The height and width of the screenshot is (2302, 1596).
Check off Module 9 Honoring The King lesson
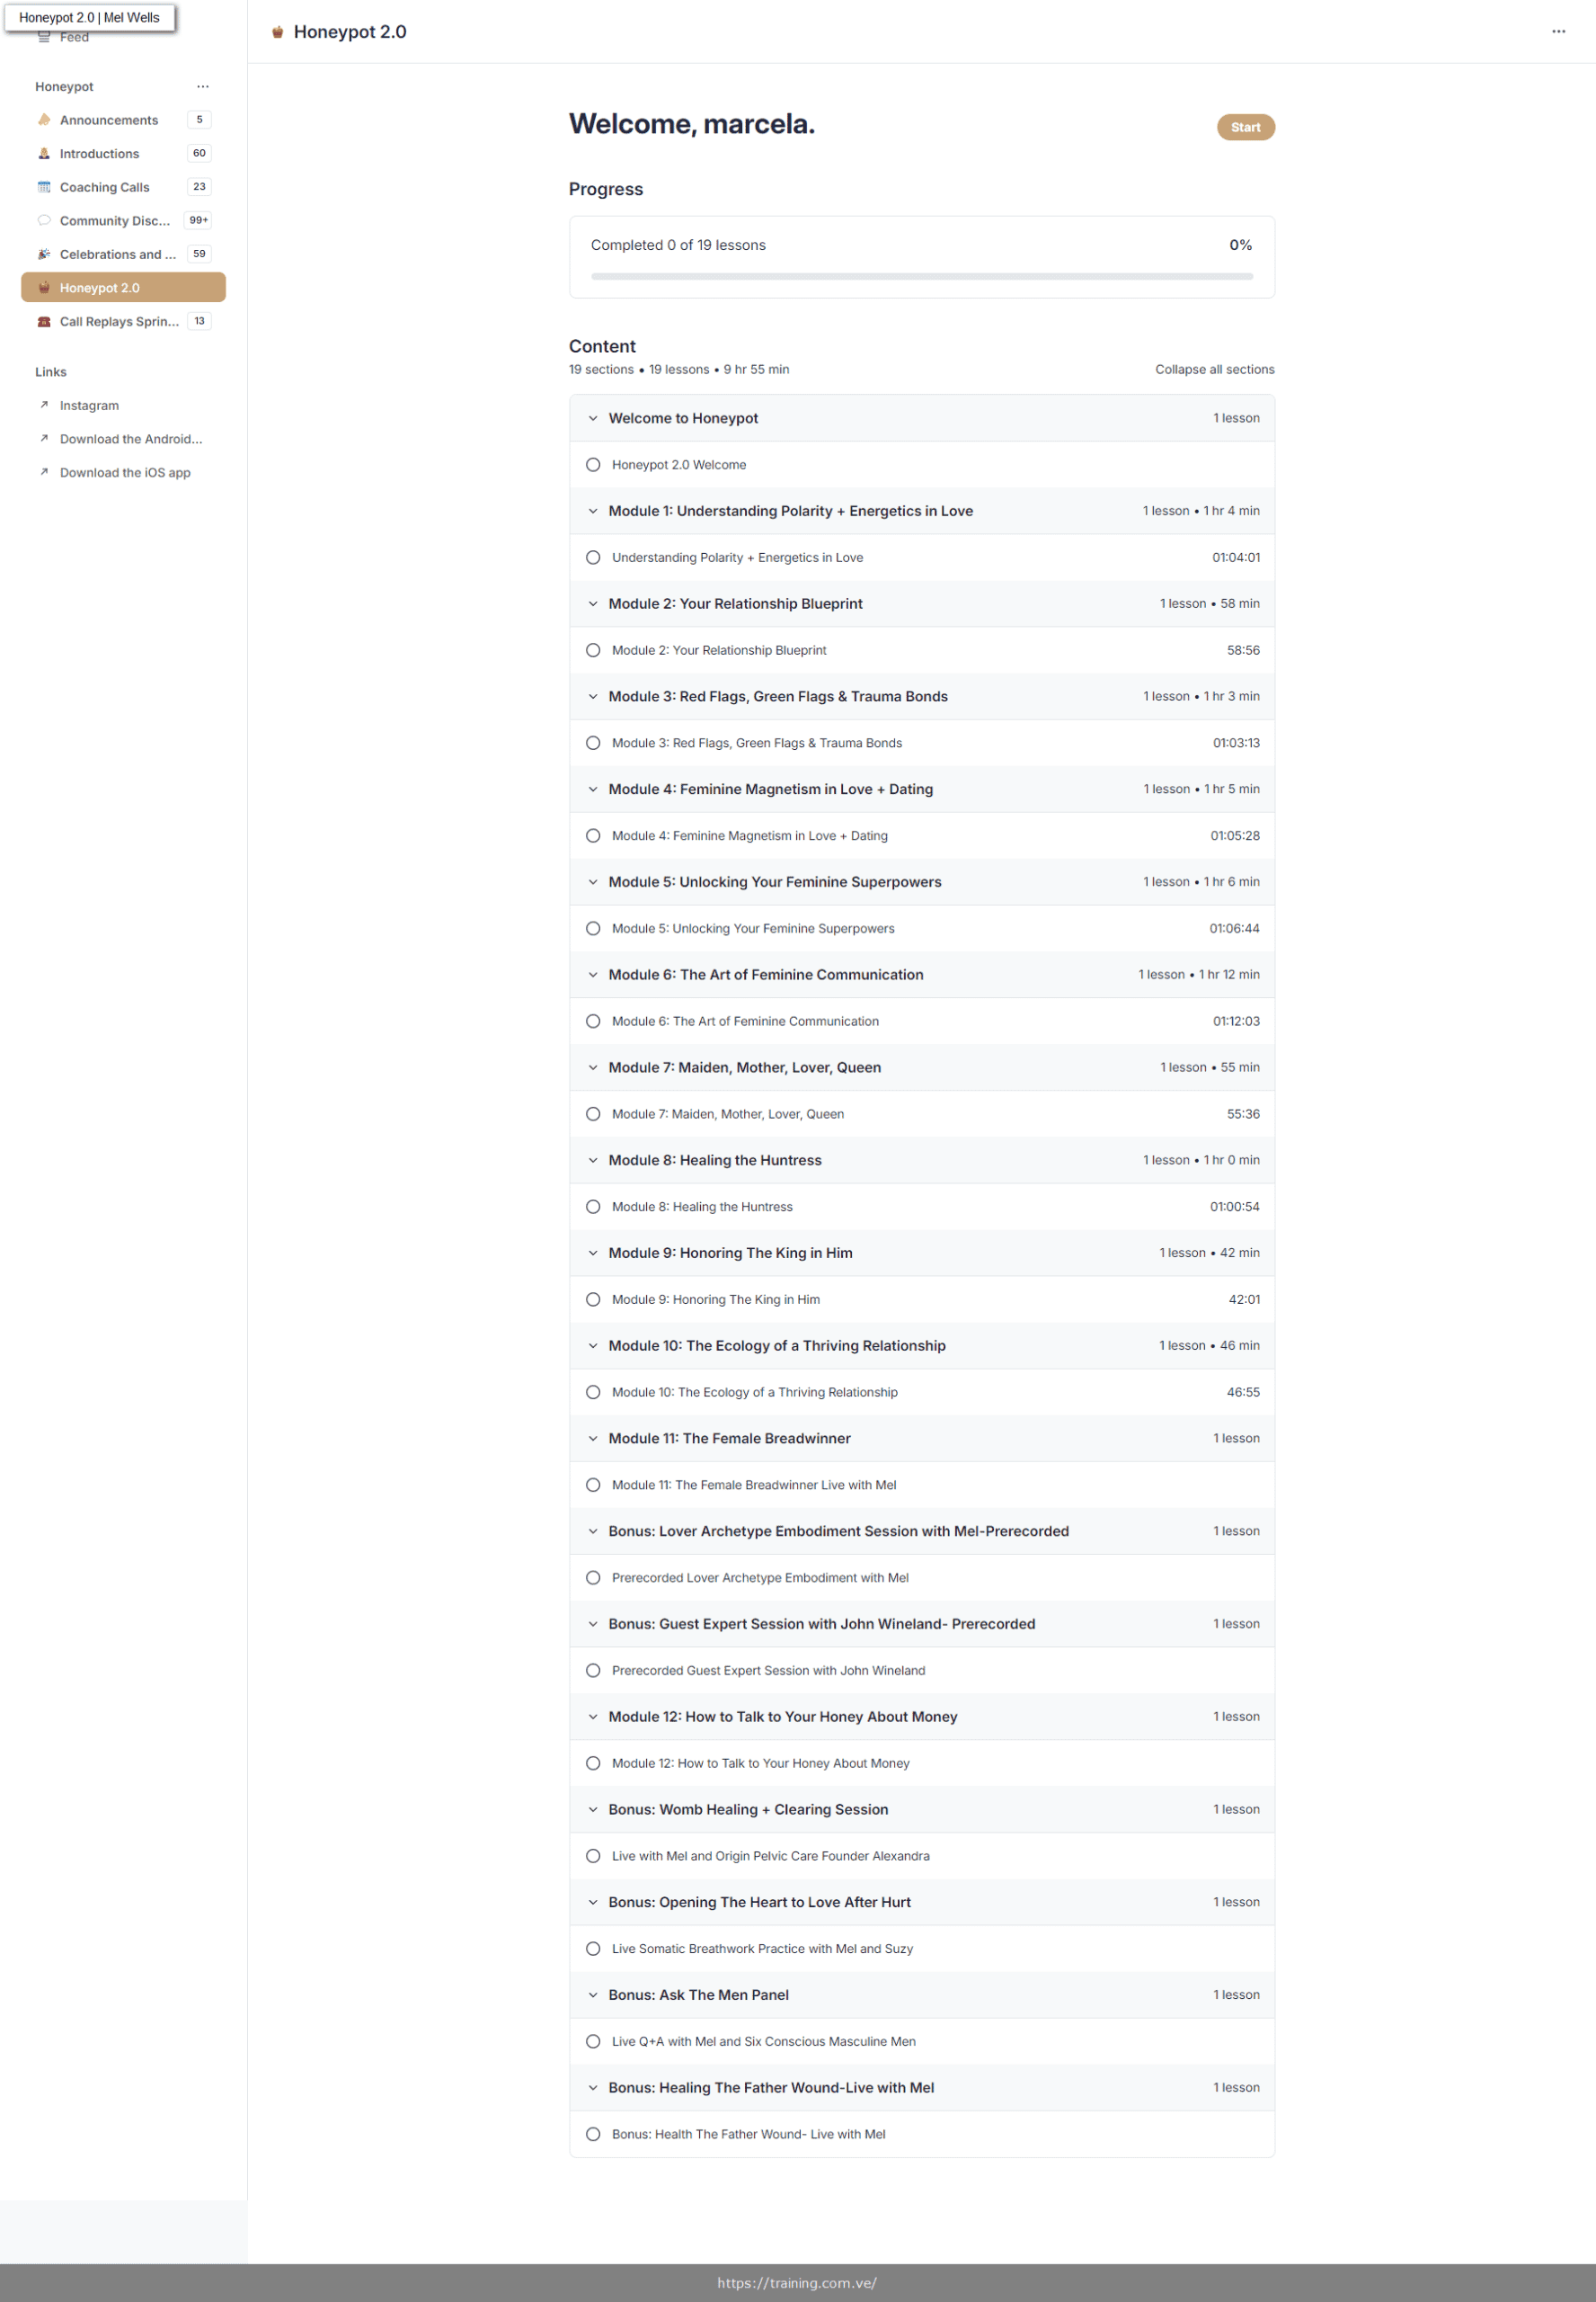pos(593,1299)
